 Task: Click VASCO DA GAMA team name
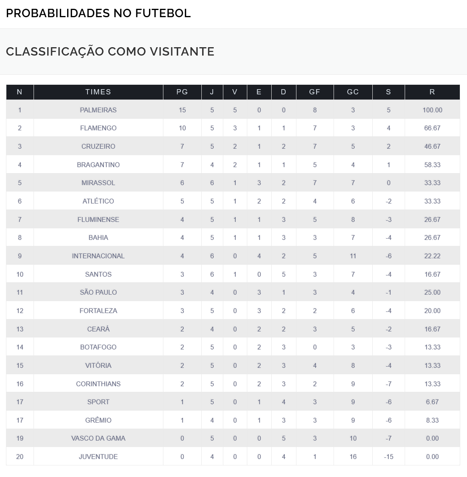(98, 438)
